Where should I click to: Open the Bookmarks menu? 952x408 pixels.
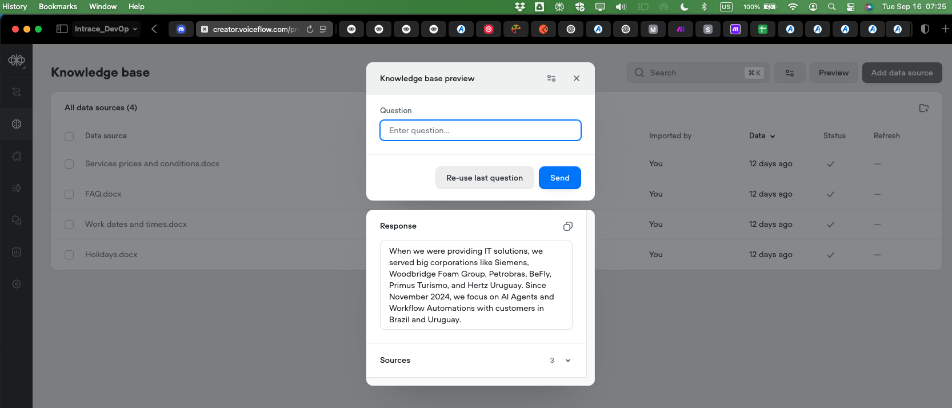coord(58,6)
